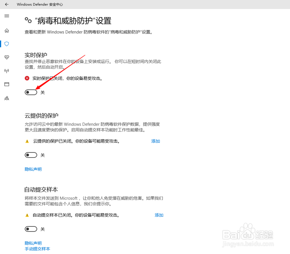Click 添加 next to cloud protection warning

[x=155, y=141]
